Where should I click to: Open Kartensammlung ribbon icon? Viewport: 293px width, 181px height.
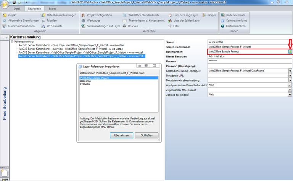(222, 21)
